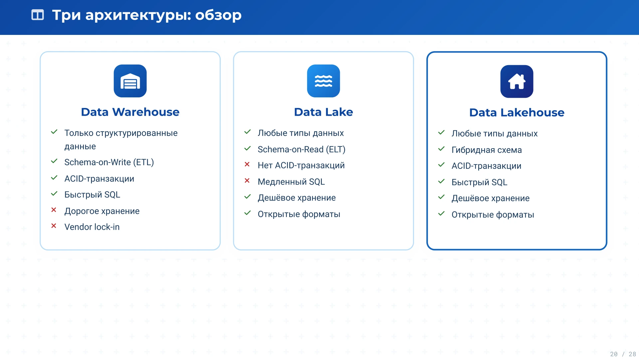
Task: Click red cross beside Нет ACID-транзакций
Action: [247, 164]
